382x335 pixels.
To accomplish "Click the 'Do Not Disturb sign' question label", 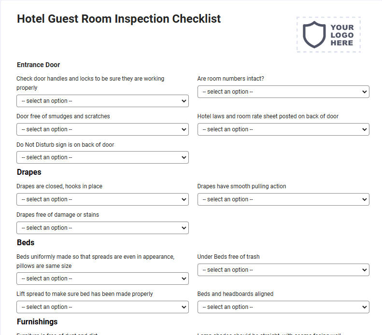I will 65,145.
